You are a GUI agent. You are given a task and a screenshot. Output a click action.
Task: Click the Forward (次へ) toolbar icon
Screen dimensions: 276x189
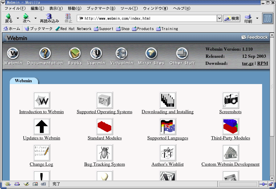tap(26, 18)
